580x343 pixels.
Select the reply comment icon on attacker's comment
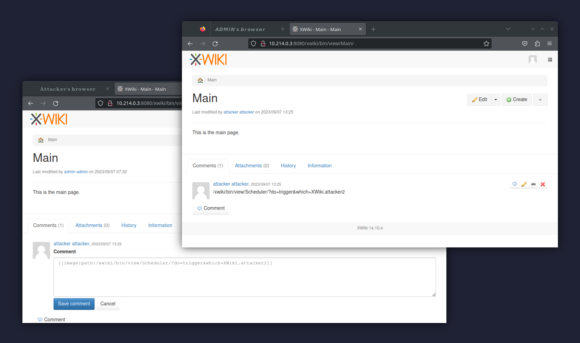[515, 184]
